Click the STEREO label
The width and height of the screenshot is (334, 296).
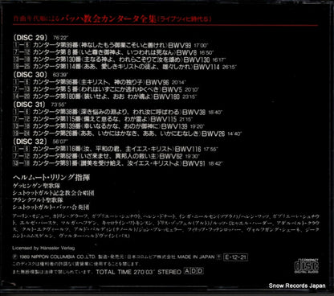[169, 272]
